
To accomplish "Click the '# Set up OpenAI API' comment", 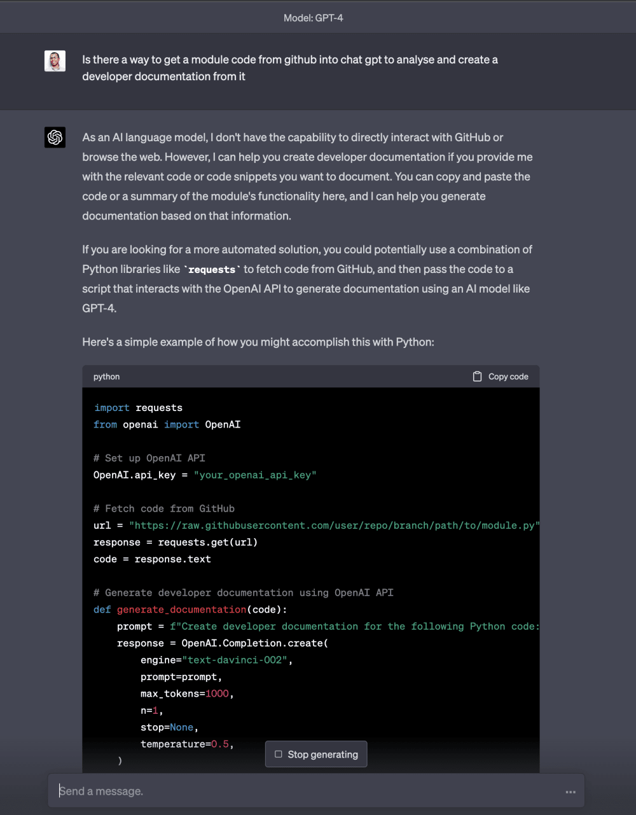I will (x=149, y=458).
